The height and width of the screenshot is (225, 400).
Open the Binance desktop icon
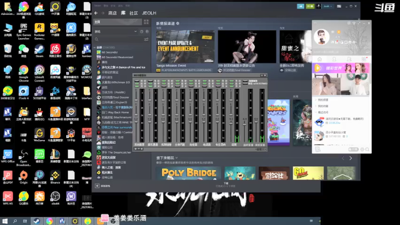pos(55,177)
